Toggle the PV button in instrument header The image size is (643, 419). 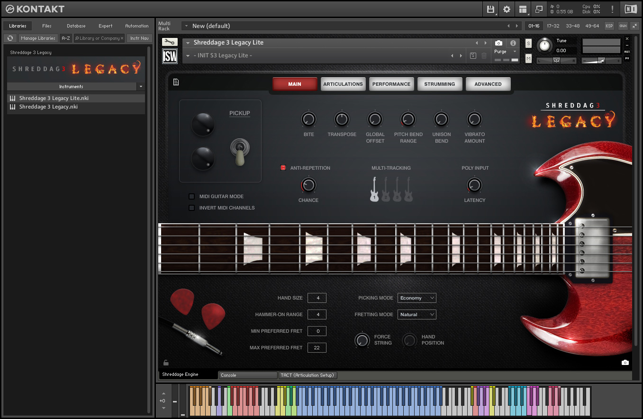coord(627,59)
